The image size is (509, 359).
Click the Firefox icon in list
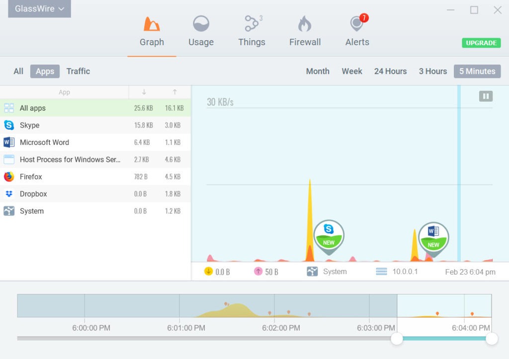[x=9, y=177]
